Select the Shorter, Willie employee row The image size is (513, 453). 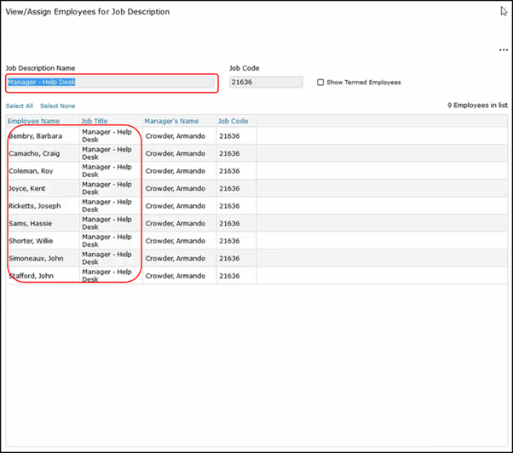tap(32, 241)
